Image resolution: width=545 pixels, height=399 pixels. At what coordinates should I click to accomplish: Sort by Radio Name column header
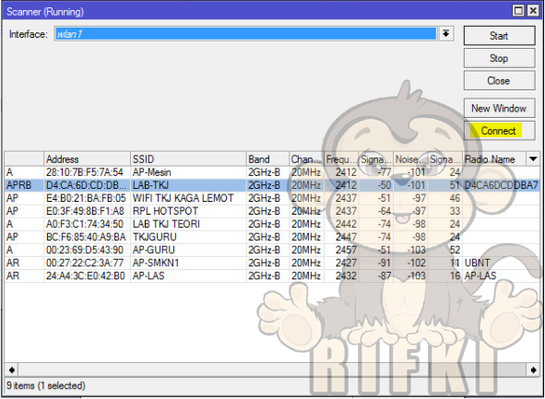(x=494, y=159)
